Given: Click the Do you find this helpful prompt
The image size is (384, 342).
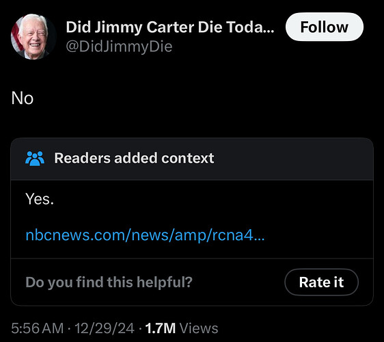Looking at the screenshot, I should tap(109, 282).
